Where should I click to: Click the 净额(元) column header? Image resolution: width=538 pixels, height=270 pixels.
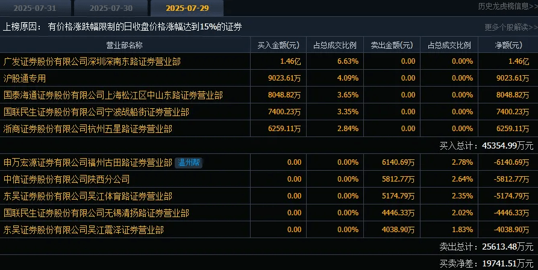pos(508,45)
